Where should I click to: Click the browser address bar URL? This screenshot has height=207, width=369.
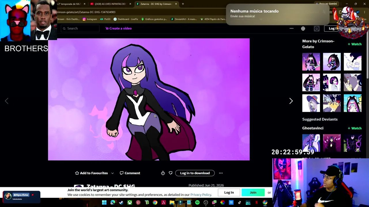point(86,12)
